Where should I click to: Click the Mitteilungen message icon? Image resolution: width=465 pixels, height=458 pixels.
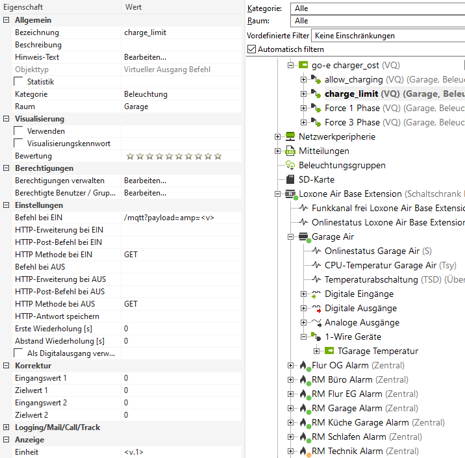coord(290,151)
